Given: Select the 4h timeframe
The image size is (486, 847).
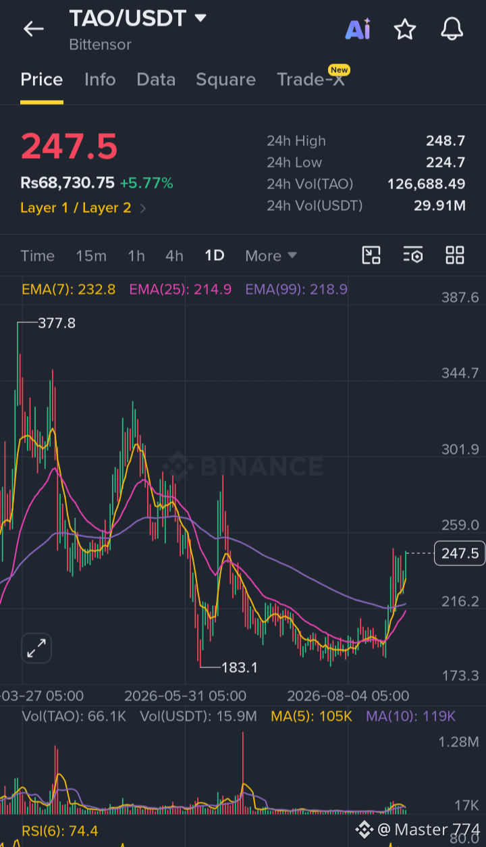Looking at the screenshot, I should (x=174, y=256).
